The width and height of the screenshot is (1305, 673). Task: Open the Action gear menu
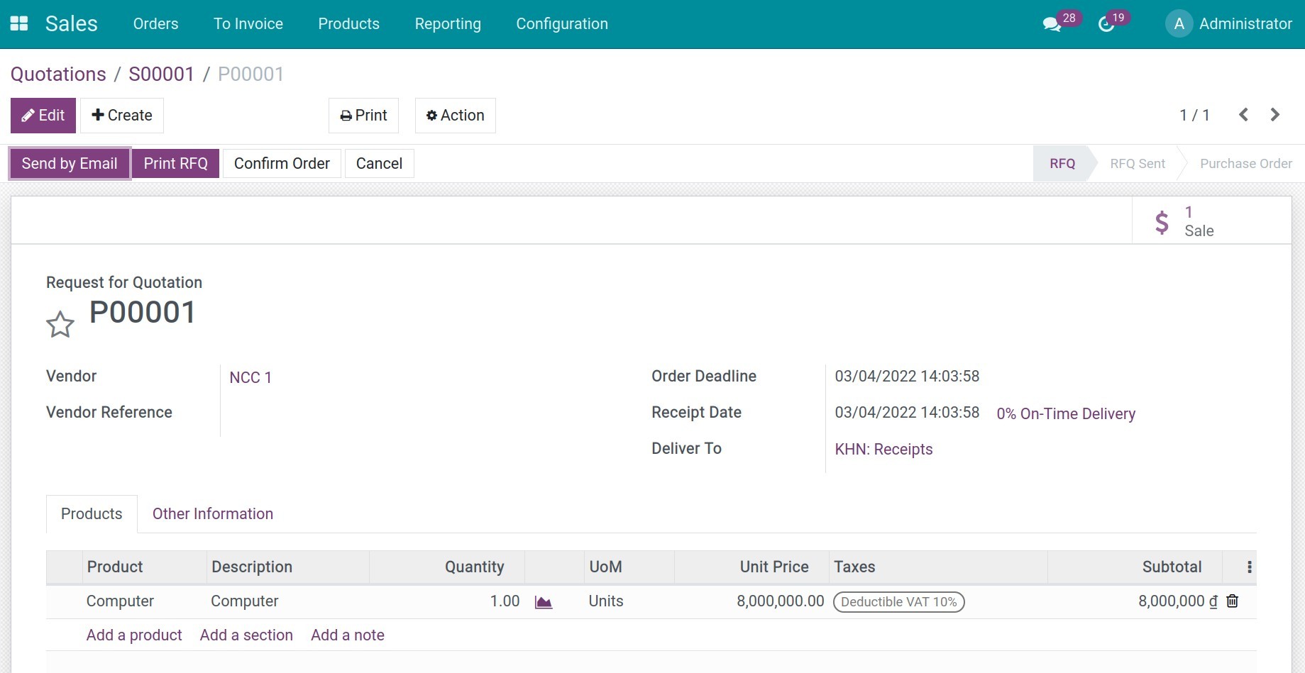coord(455,115)
